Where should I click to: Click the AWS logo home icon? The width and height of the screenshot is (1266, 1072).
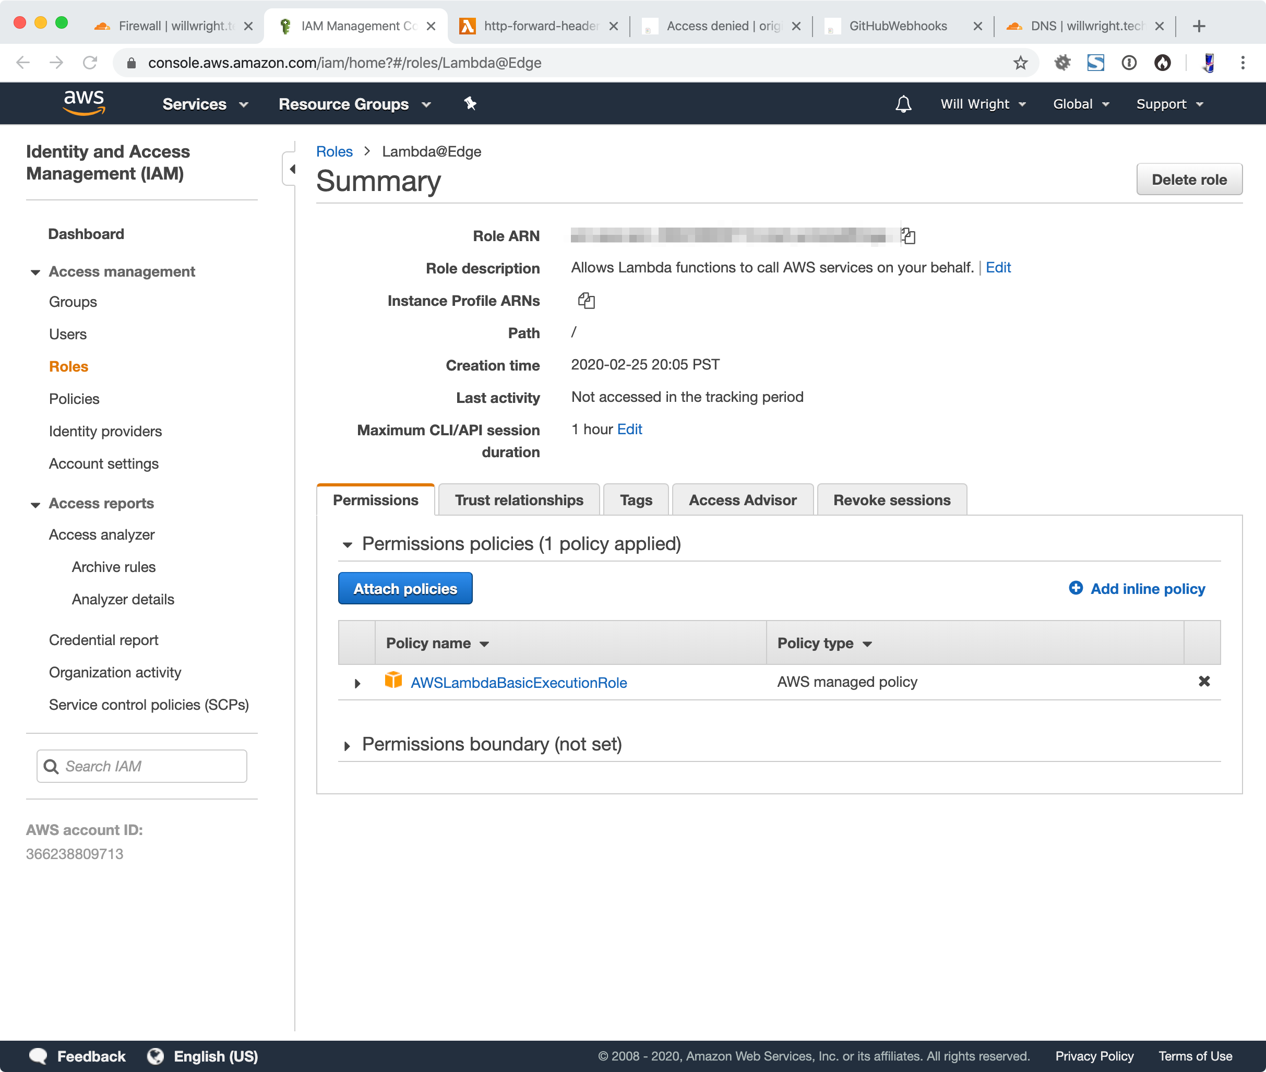84,103
